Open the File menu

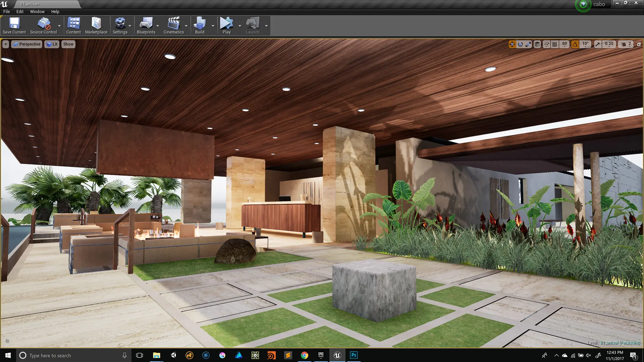click(x=6, y=12)
